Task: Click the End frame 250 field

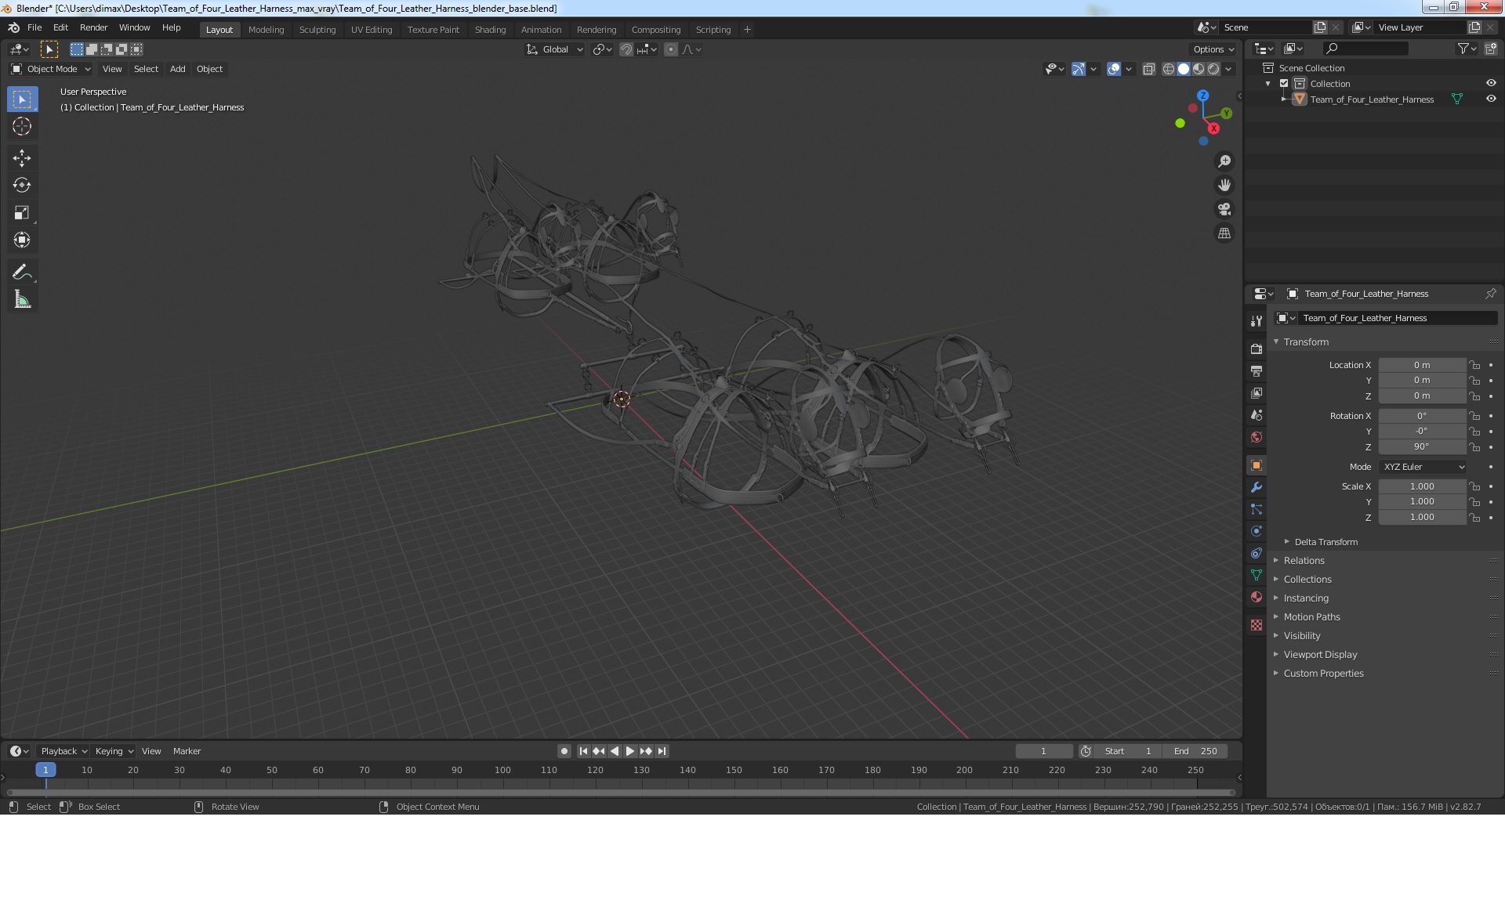Action: coord(1195,751)
